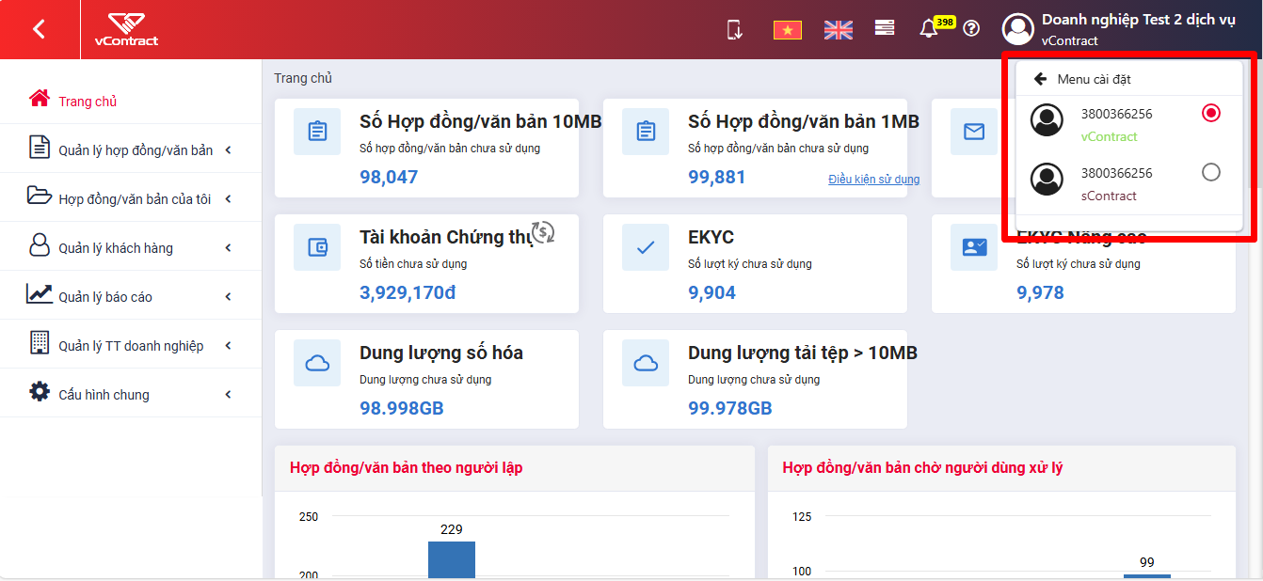The width and height of the screenshot is (1263, 581).
Task: Click the 3800366256 vContract entry text
Action: point(1116,114)
